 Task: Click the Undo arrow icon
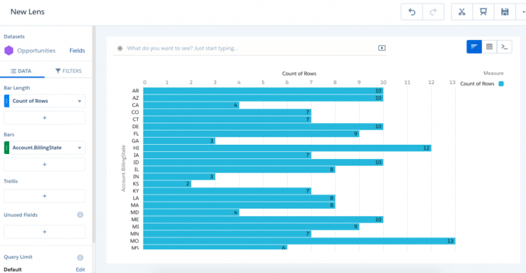click(412, 12)
